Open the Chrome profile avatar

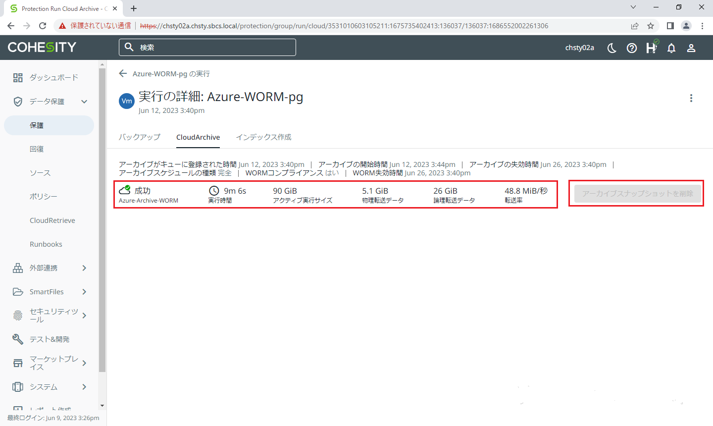tap(686, 26)
